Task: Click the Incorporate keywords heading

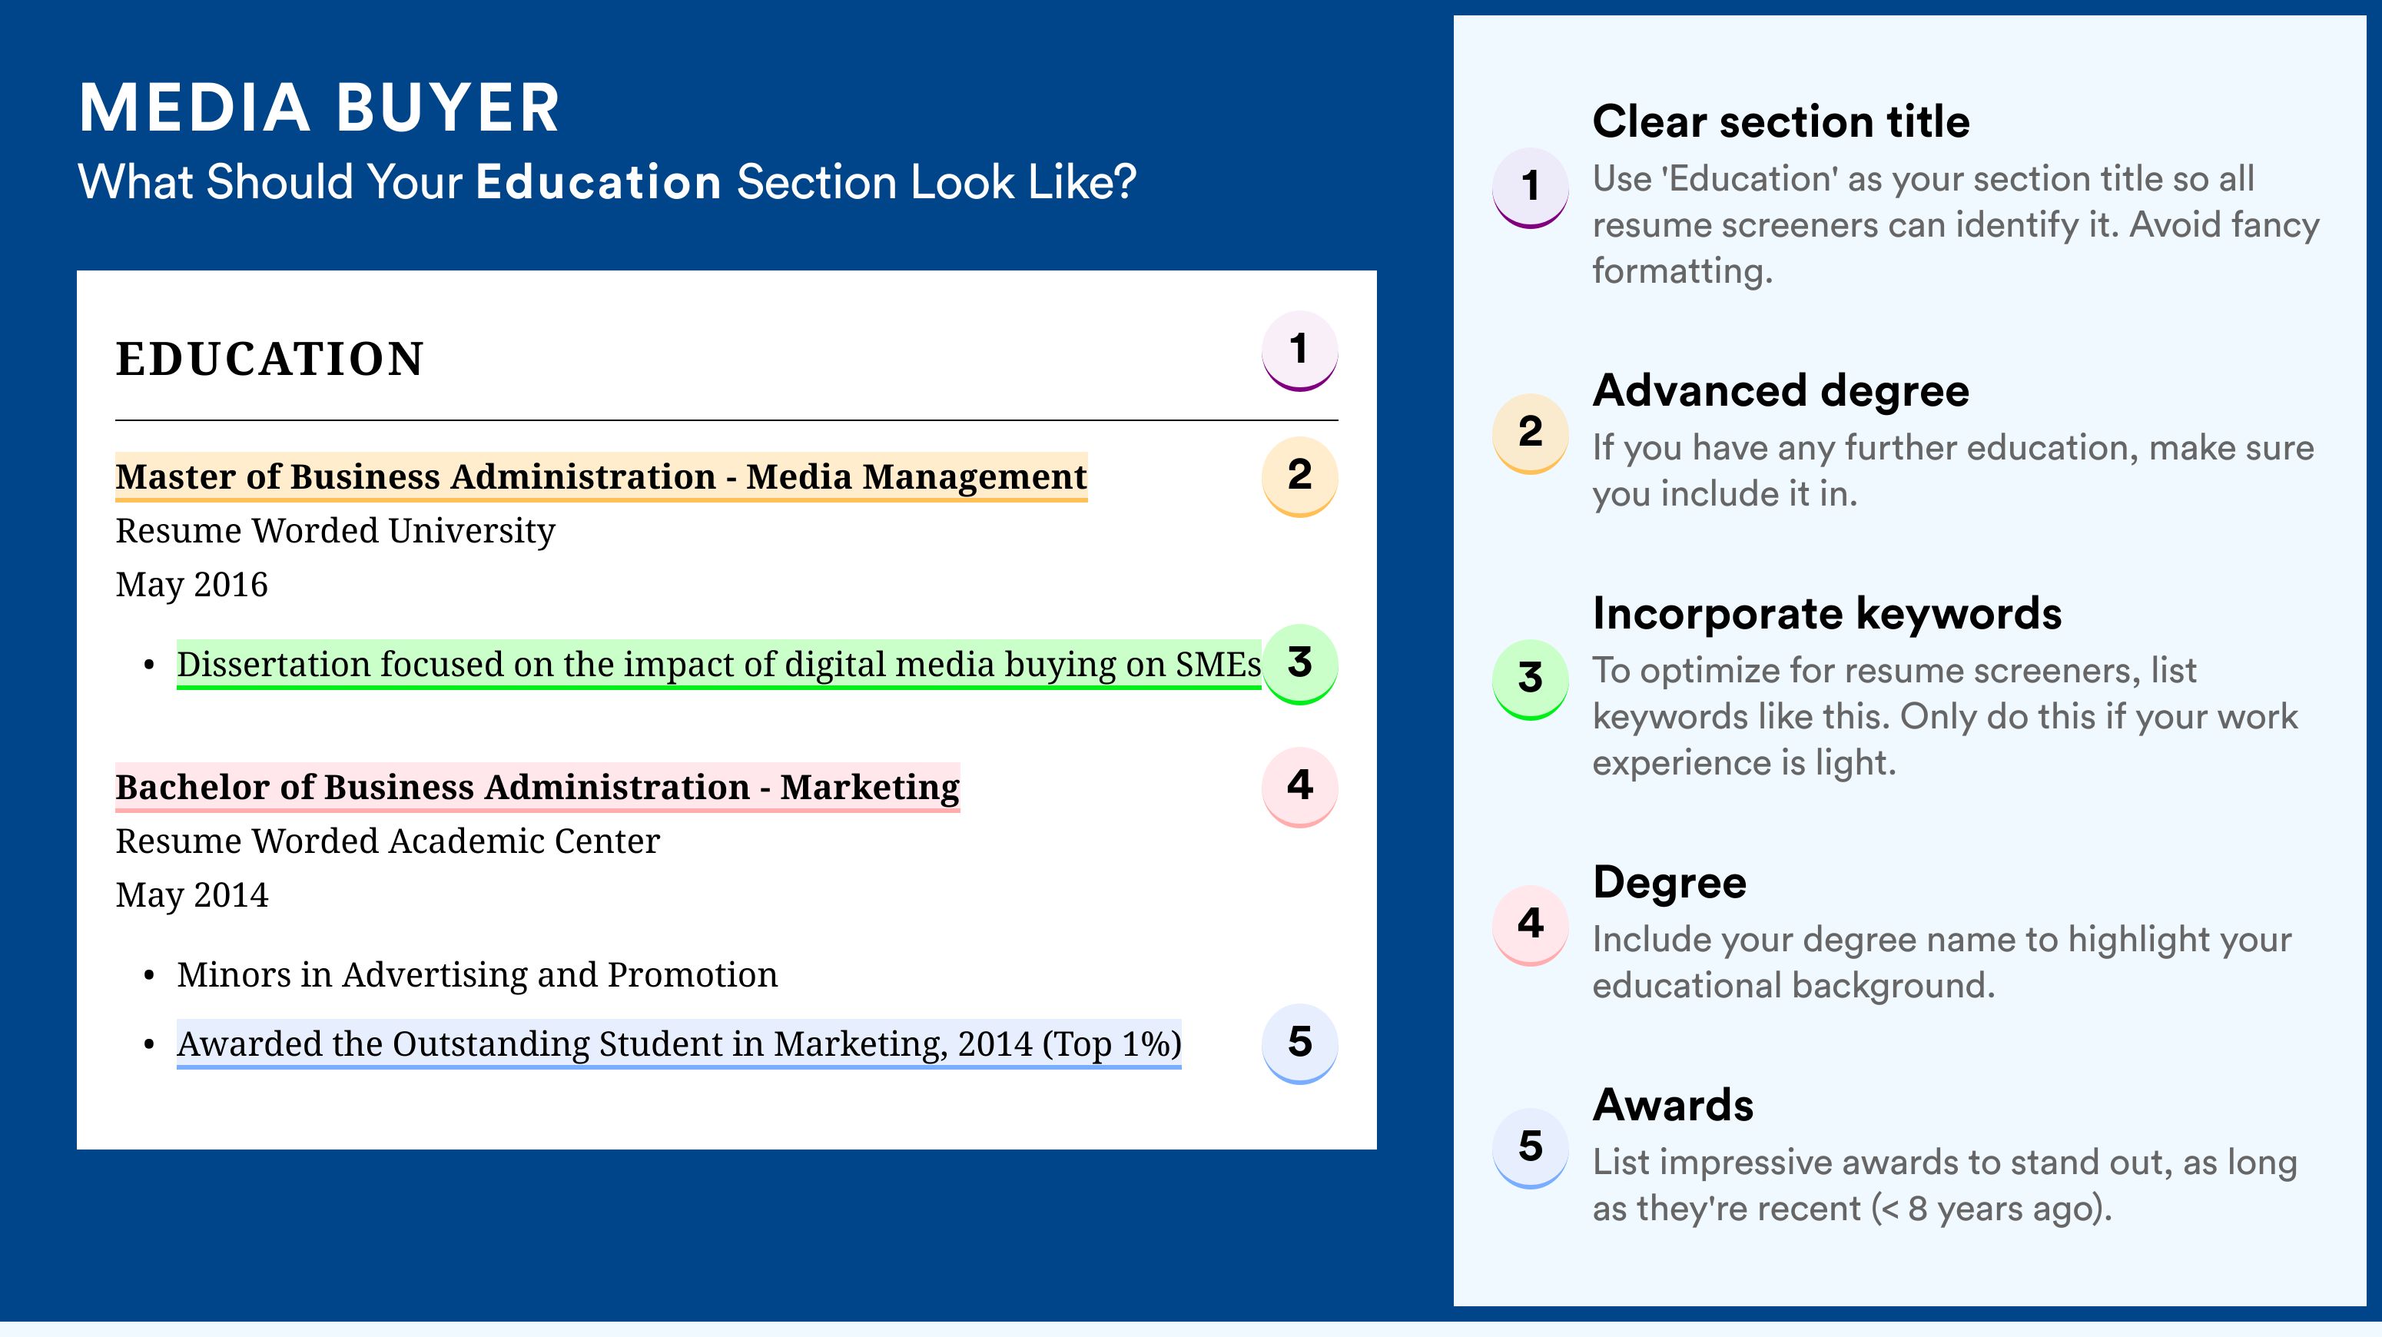Action: tap(1827, 614)
